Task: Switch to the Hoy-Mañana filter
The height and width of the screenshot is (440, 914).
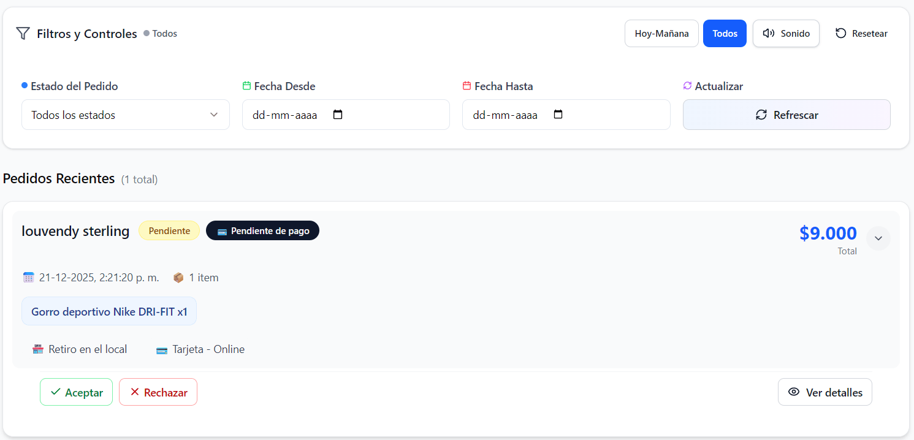Action: pyautogui.click(x=661, y=34)
